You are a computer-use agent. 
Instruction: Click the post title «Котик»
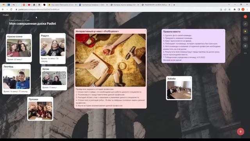46,69
